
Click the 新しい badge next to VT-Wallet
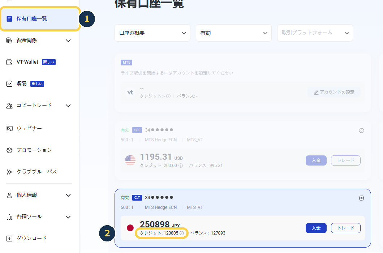point(49,62)
